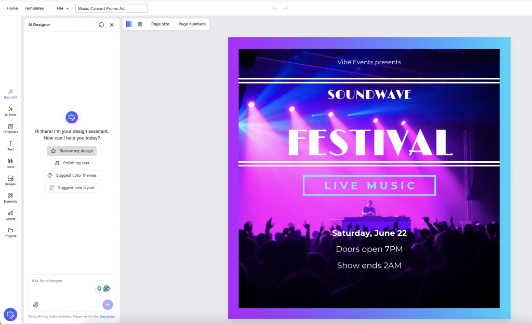532x324 pixels.
Task: Click the Review my design button
Action: (72, 150)
